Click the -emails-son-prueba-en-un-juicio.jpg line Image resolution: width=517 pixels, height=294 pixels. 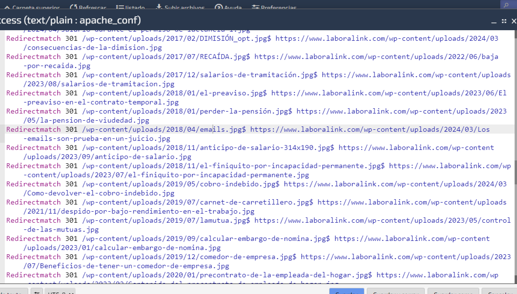[97, 138]
